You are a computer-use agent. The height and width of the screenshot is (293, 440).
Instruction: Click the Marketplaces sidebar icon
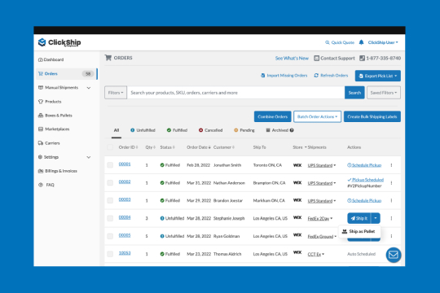[x=41, y=129]
